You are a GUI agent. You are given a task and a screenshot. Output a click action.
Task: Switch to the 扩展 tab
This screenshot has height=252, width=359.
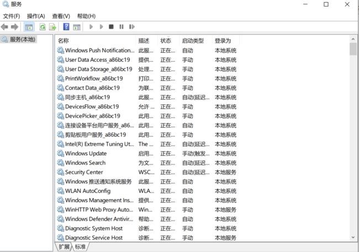coord(64,246)
